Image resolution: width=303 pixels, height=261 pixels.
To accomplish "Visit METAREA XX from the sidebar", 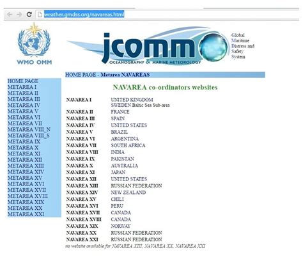I will [25, 208].
